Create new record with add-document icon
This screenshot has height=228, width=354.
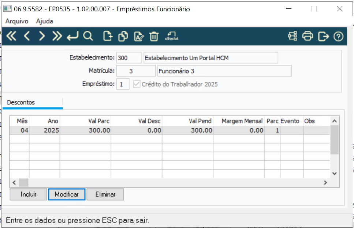click(x=108, y=36)
